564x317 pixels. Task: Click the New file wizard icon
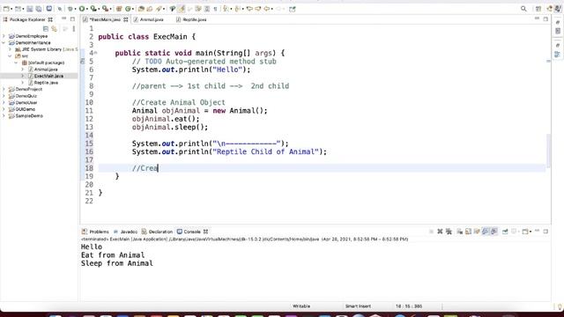[x=6, y=9]
